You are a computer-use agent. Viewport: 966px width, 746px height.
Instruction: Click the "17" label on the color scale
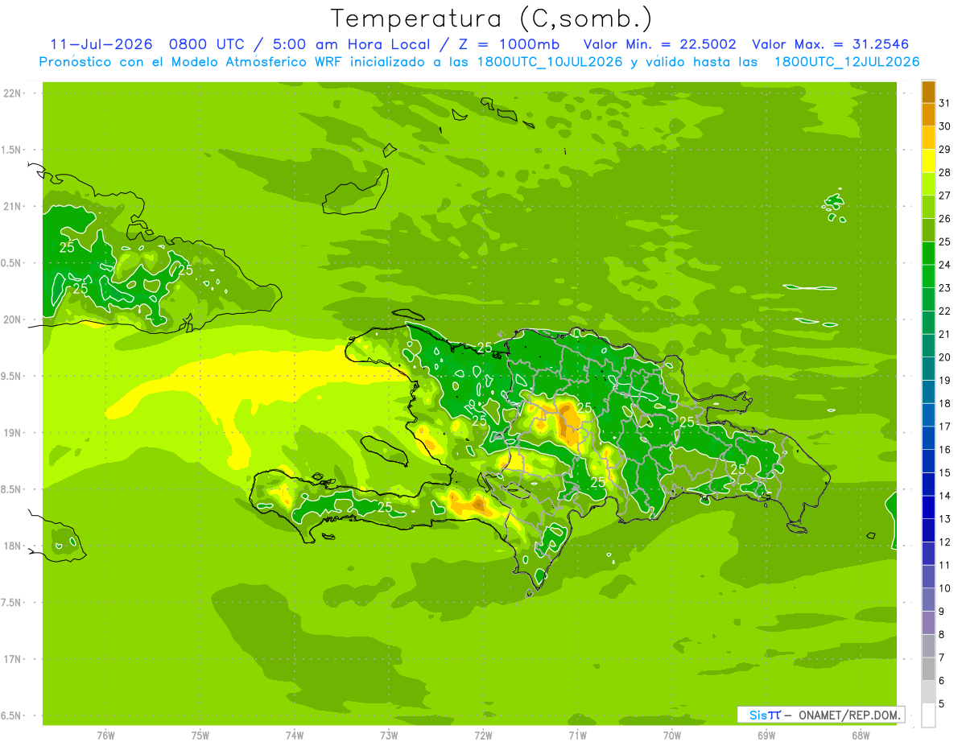[945, 427]
